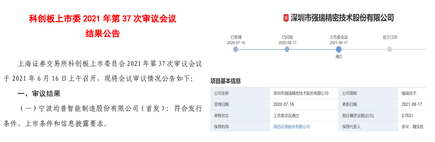Screen dimensions: 435x142
Task: Click the 保荐机构 table label
Action: pos(221,127)
